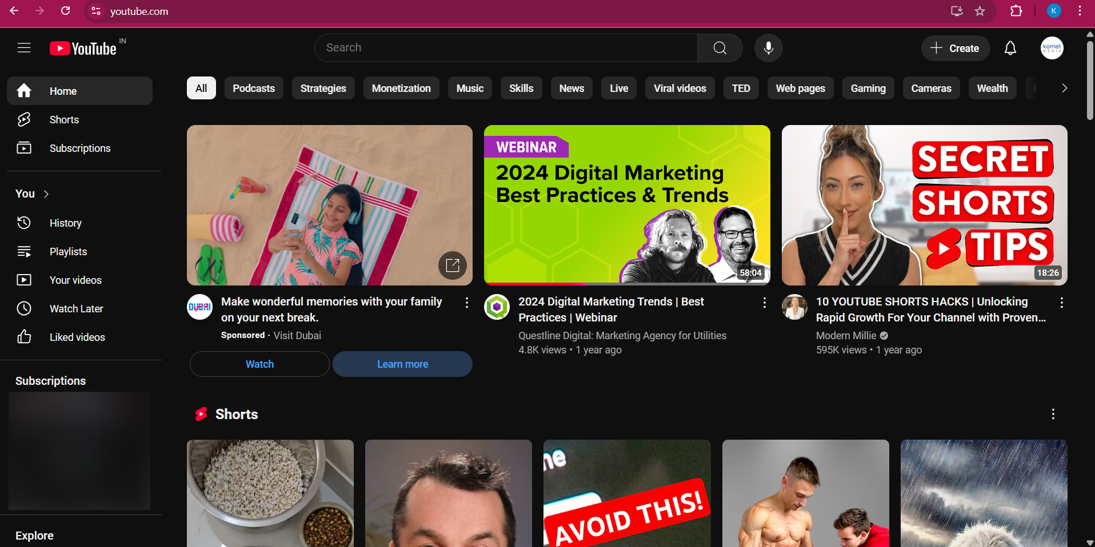Bookmark this page with the star

tap(980, 11)
